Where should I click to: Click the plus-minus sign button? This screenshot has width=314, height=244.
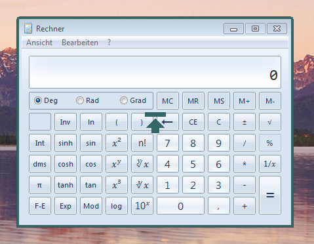(x=245, y=122)
